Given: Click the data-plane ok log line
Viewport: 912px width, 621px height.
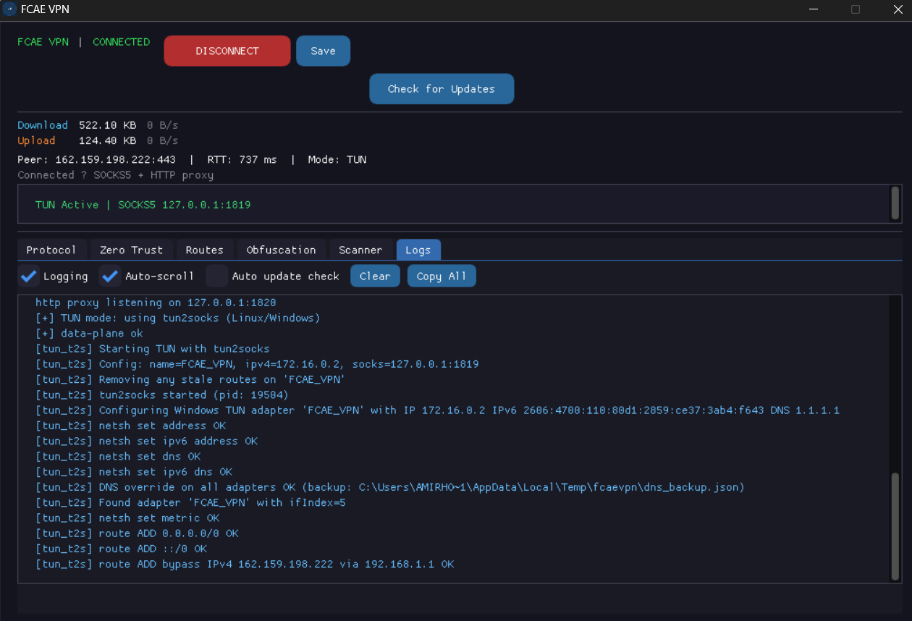Looking at the screenshot, I should coord(89,334).
